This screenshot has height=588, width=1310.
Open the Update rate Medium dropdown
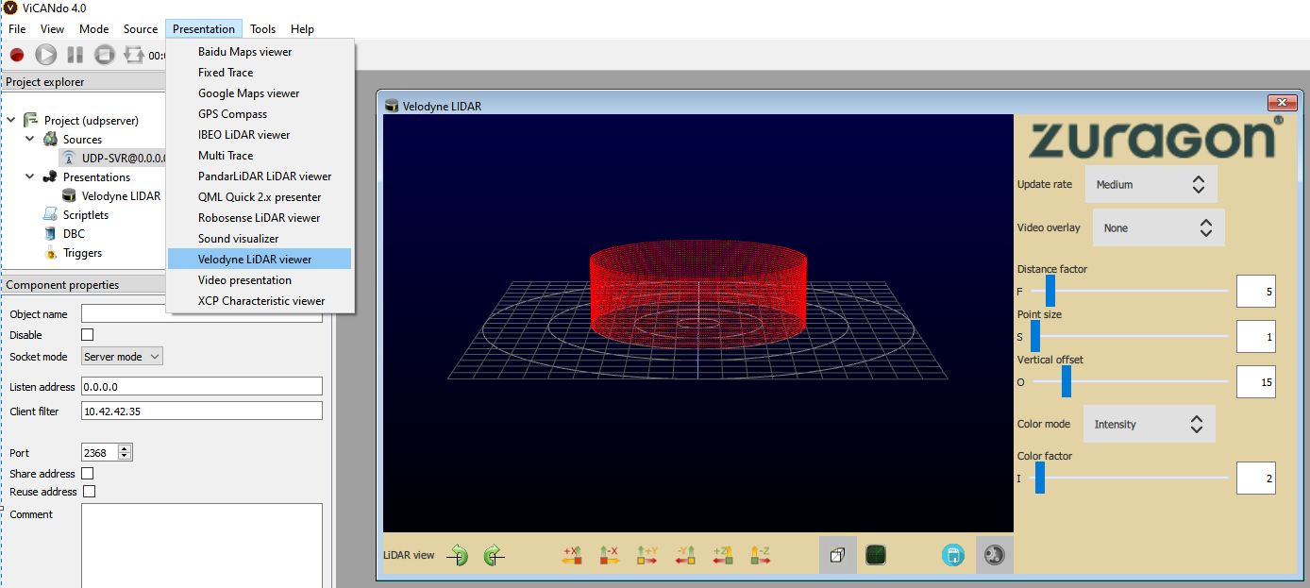[1151, 184]
